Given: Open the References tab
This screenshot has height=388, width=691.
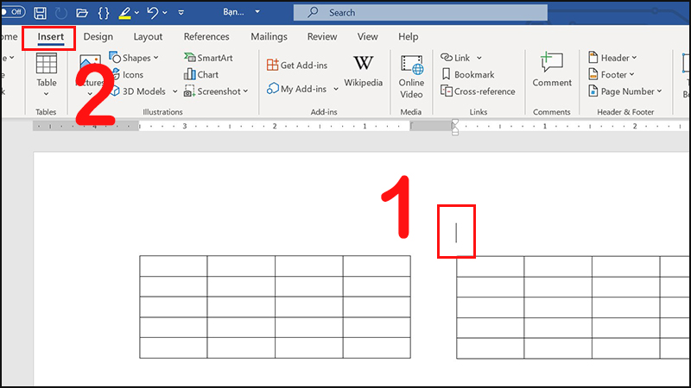Looking at the screenshot, I should coord(206,37).
